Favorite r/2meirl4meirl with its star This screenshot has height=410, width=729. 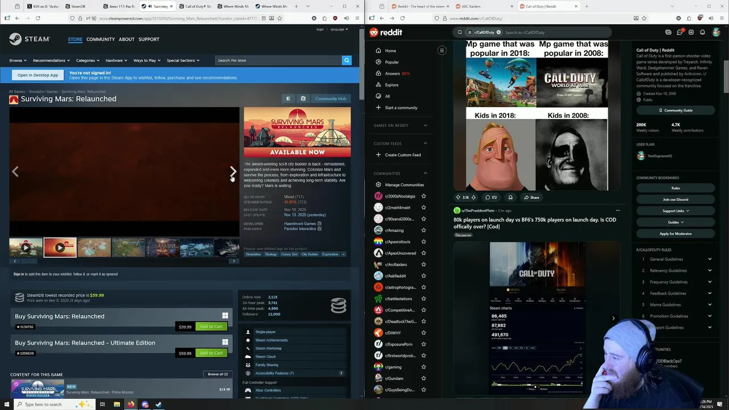click(423, 207)
